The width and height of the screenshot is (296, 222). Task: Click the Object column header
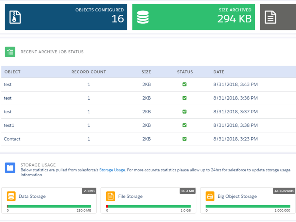pos(12,72)
